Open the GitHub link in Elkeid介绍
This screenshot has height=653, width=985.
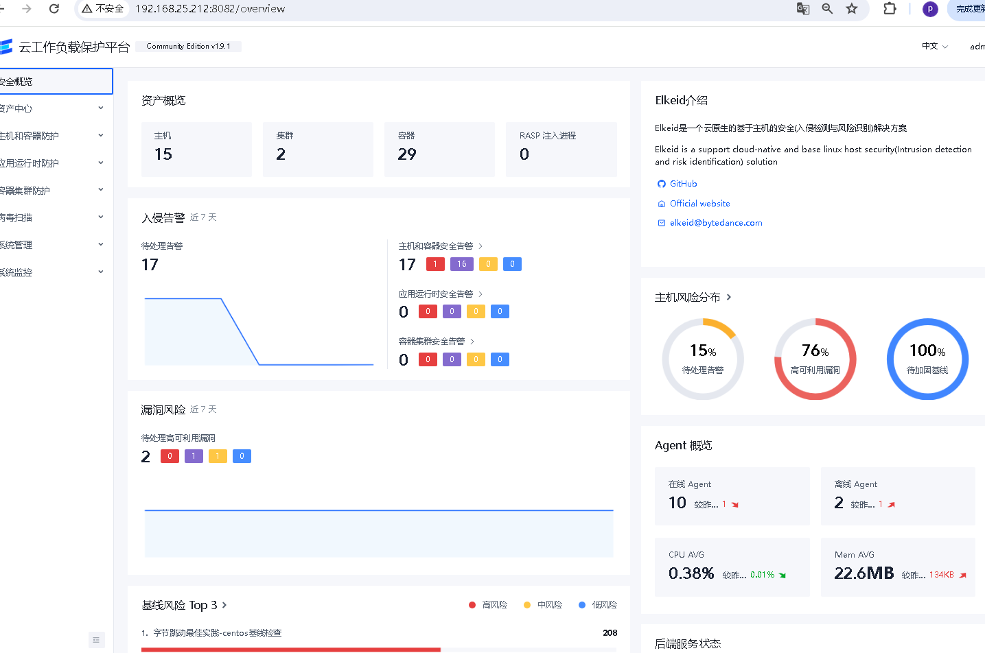(683, 184)
